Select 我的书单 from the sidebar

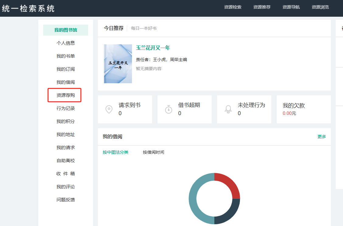point(66,56)
